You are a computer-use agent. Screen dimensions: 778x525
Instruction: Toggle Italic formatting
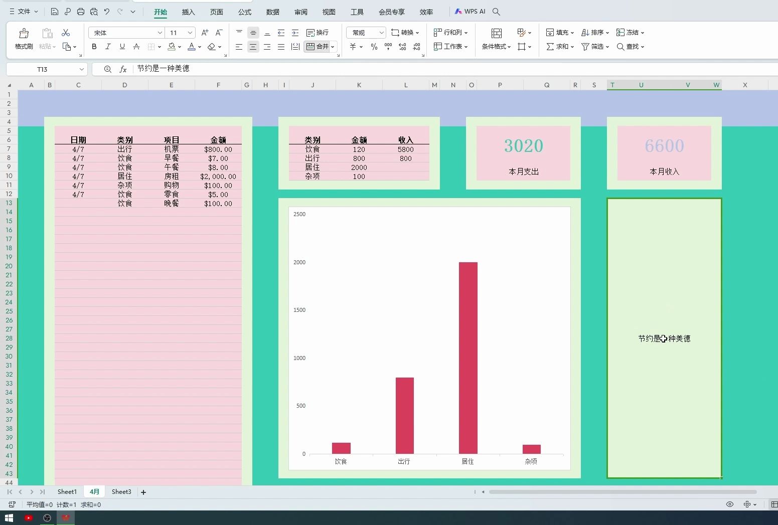coord(108,47)
